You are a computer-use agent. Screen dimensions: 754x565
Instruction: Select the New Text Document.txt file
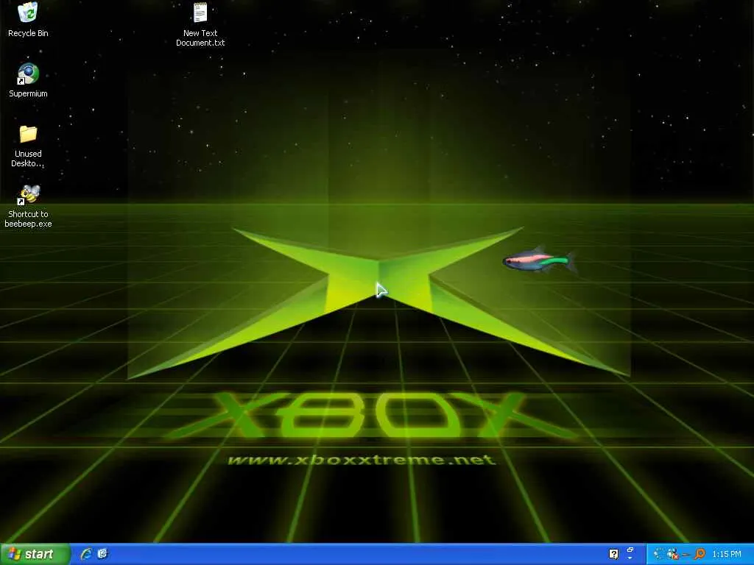[200, 24]
